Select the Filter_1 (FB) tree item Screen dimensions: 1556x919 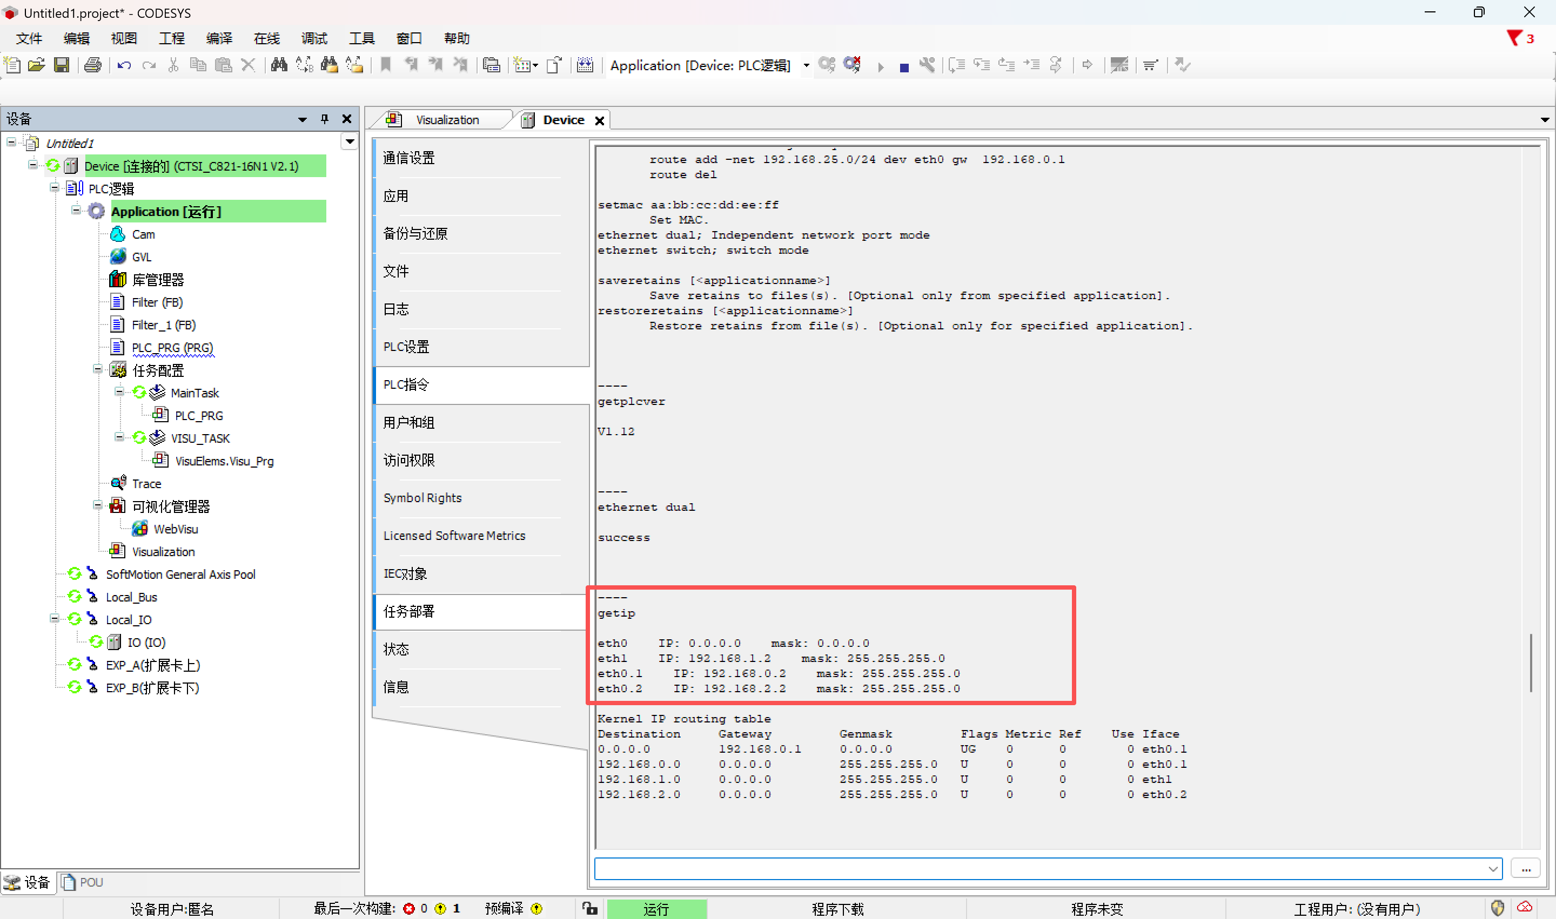164,325
